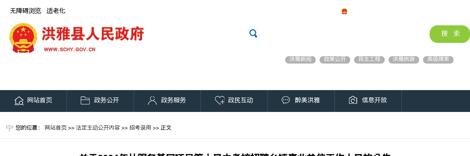Click the search input field

tap(343, 34)
